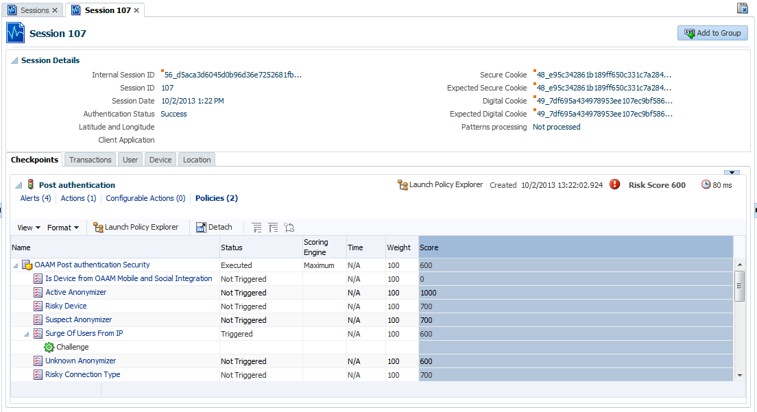Click the Secure Cookie value
This screenshot has height=412, width=757.
603,75
